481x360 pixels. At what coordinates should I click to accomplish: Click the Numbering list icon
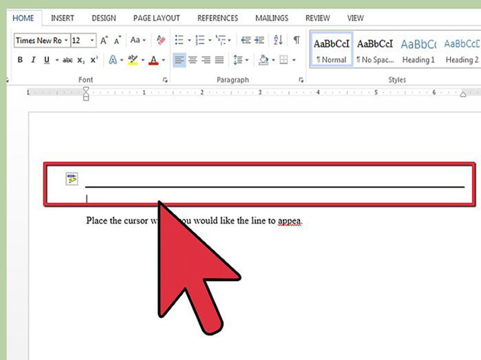pyautogui.click(x=200, y=40)
